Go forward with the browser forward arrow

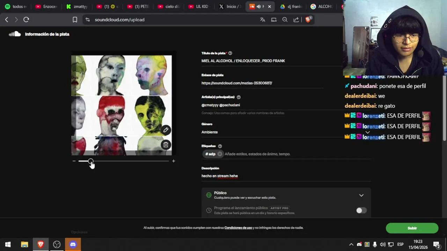(16, 20)
